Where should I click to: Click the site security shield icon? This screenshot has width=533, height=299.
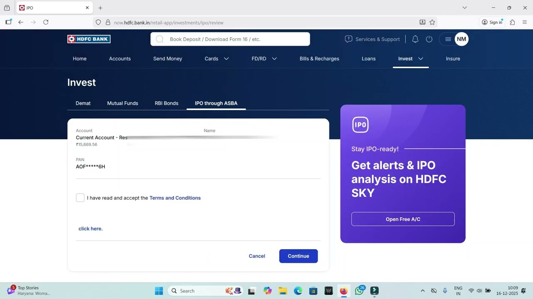coord(98,22)
